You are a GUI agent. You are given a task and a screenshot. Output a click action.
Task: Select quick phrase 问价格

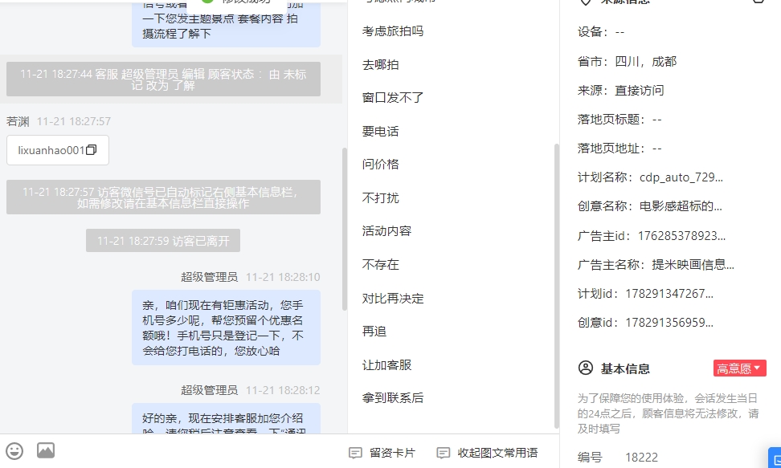pyautogui.click(x=380, y=165)
